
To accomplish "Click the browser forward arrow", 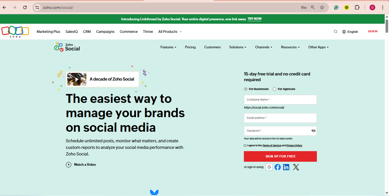I will coord(15,7).
